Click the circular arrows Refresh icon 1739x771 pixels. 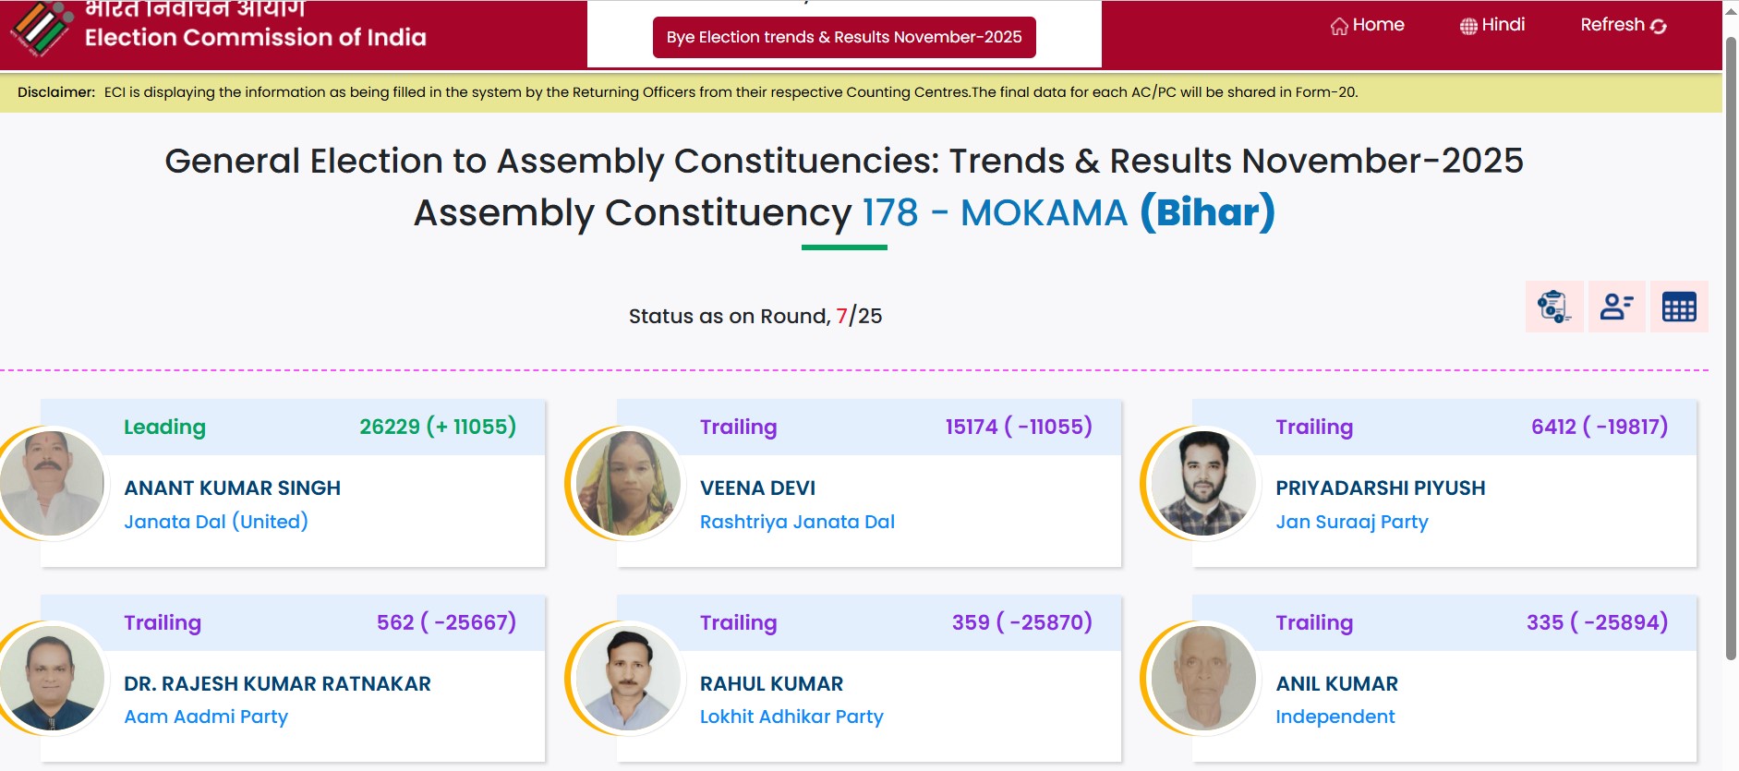[x=1659, y=26]
